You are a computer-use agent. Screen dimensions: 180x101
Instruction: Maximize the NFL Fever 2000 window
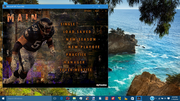99,7
